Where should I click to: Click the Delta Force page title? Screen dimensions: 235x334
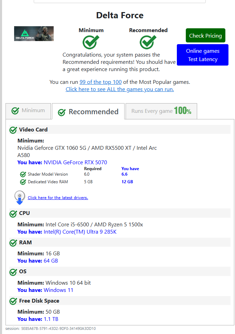120,15
